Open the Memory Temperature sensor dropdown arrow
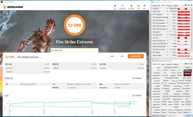Viewport: 193px width, 117px height. pyautogui.click(x=167, y=20)
